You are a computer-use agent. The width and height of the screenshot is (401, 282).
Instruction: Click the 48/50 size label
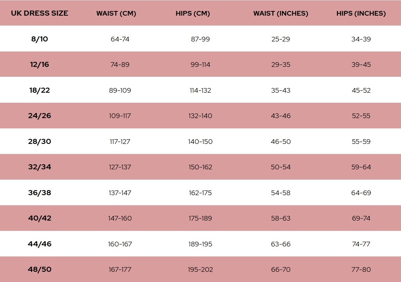40,269
